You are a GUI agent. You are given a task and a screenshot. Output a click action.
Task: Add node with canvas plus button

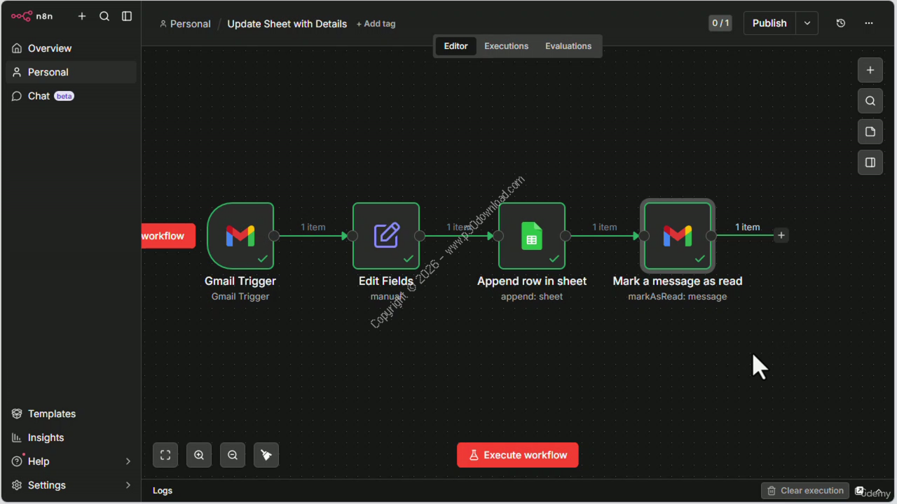point(870,70)
